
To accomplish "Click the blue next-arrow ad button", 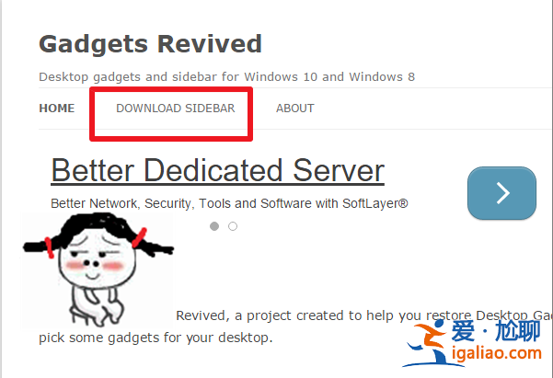I will click(501, 193).
